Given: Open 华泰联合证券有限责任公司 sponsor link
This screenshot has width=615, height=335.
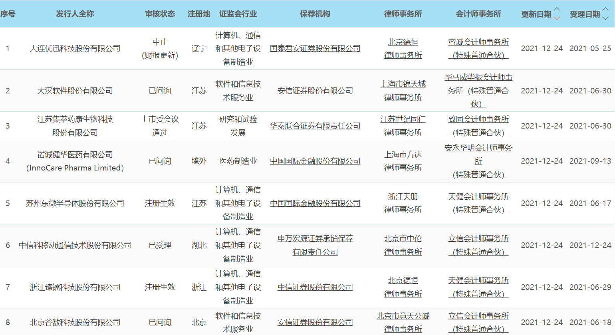Looking at the screenshot, I should pos(315,125).
